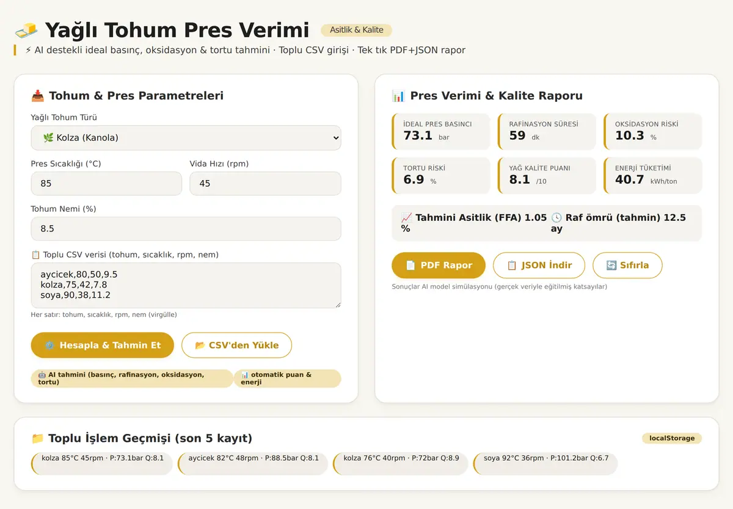Click Hesapla & Tahmin Et button
733x509 pixels.
tap(103, 345)
